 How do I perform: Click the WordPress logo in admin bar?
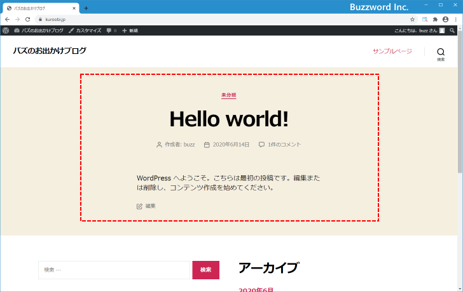coord(6,30)
